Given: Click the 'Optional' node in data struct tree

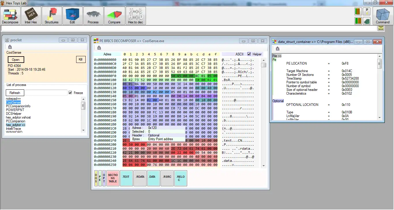Looking at the screenshot, I should coord(278,101).
